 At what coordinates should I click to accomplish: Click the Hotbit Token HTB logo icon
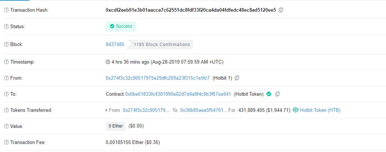[295, 110]
